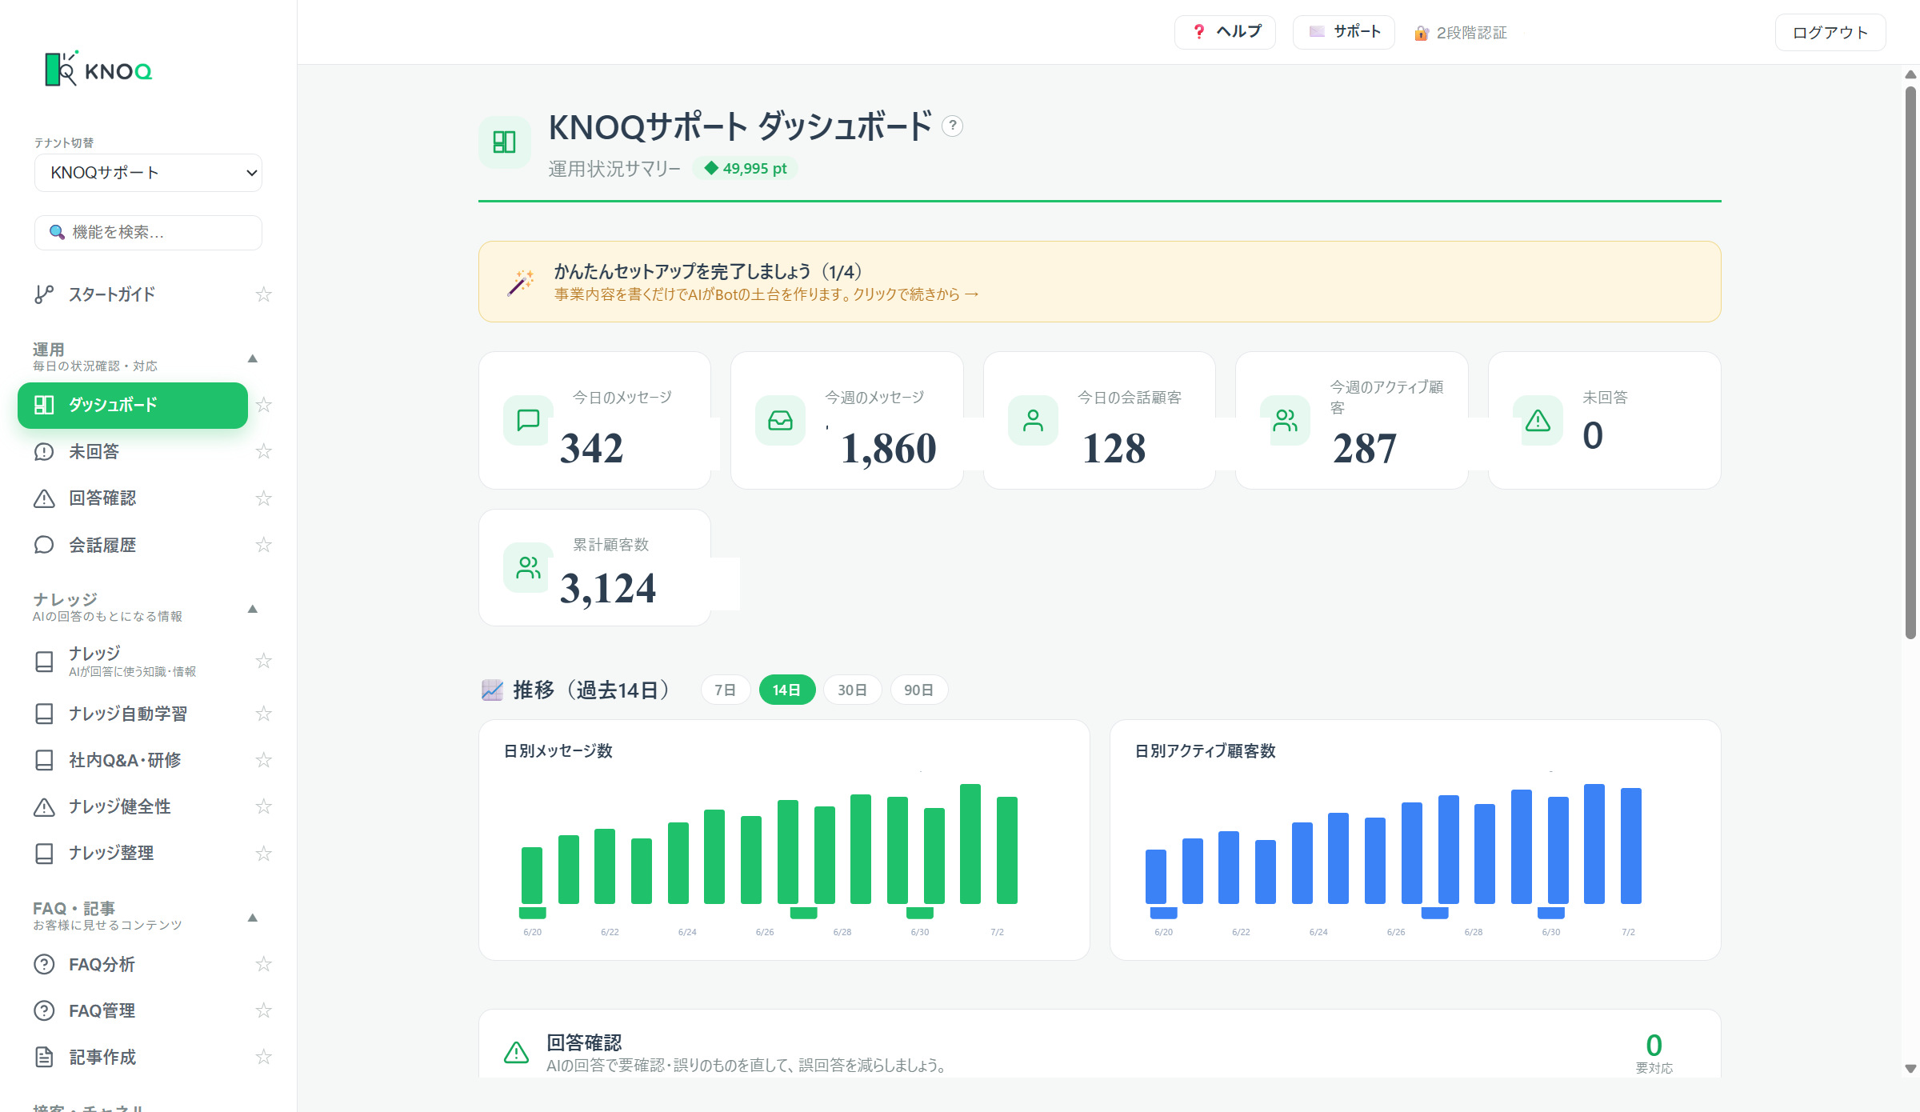
Task: Open the テナント切替 KNOQサポート dropdown
Action: [148, 173]
